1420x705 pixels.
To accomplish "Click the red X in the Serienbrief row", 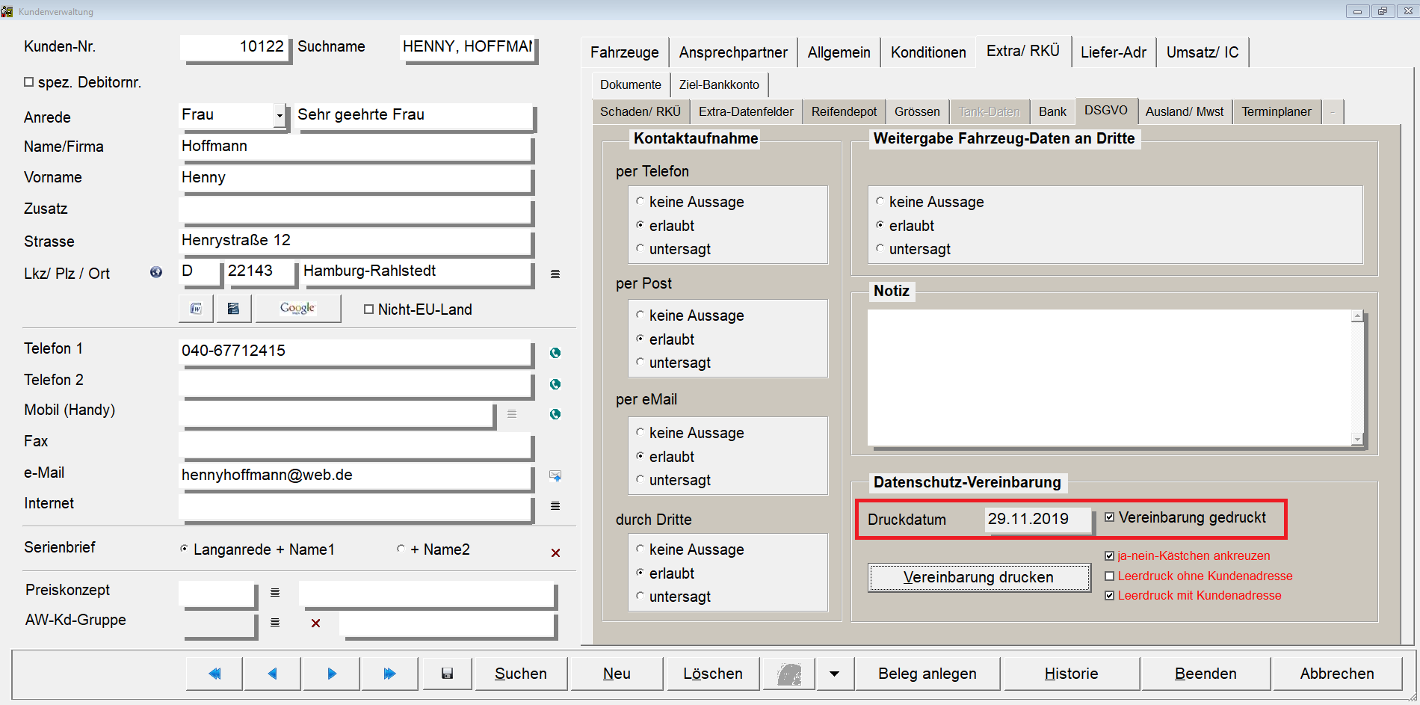I will [555, 553].
